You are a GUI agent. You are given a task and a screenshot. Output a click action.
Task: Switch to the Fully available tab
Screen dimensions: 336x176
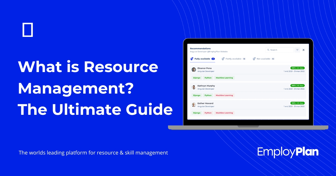[x=202, y=59]
